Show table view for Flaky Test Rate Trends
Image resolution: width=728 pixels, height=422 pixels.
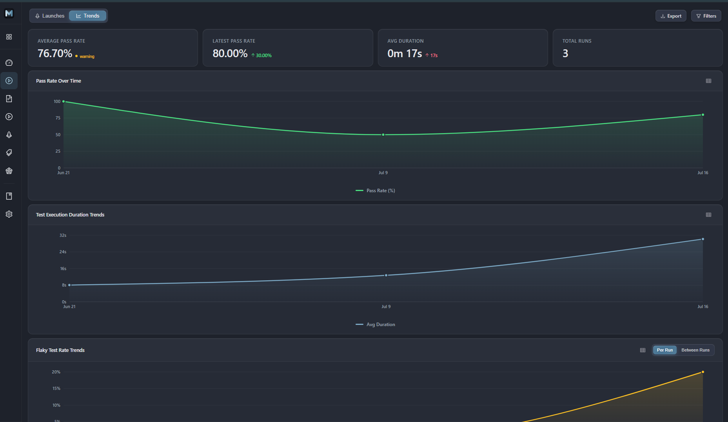click(x=643, y=350)
